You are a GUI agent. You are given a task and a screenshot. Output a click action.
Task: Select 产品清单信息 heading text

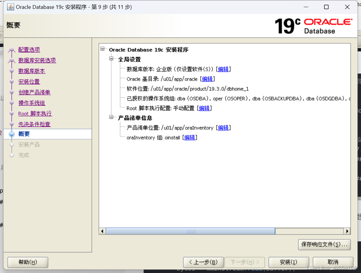pos(135,118)
